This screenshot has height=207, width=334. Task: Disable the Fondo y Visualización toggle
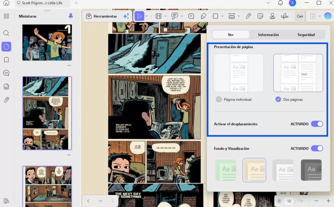317,148
